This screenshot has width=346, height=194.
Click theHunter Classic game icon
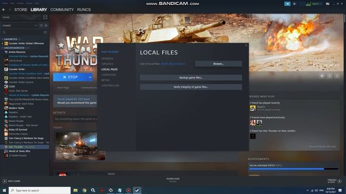coord(6,134)
